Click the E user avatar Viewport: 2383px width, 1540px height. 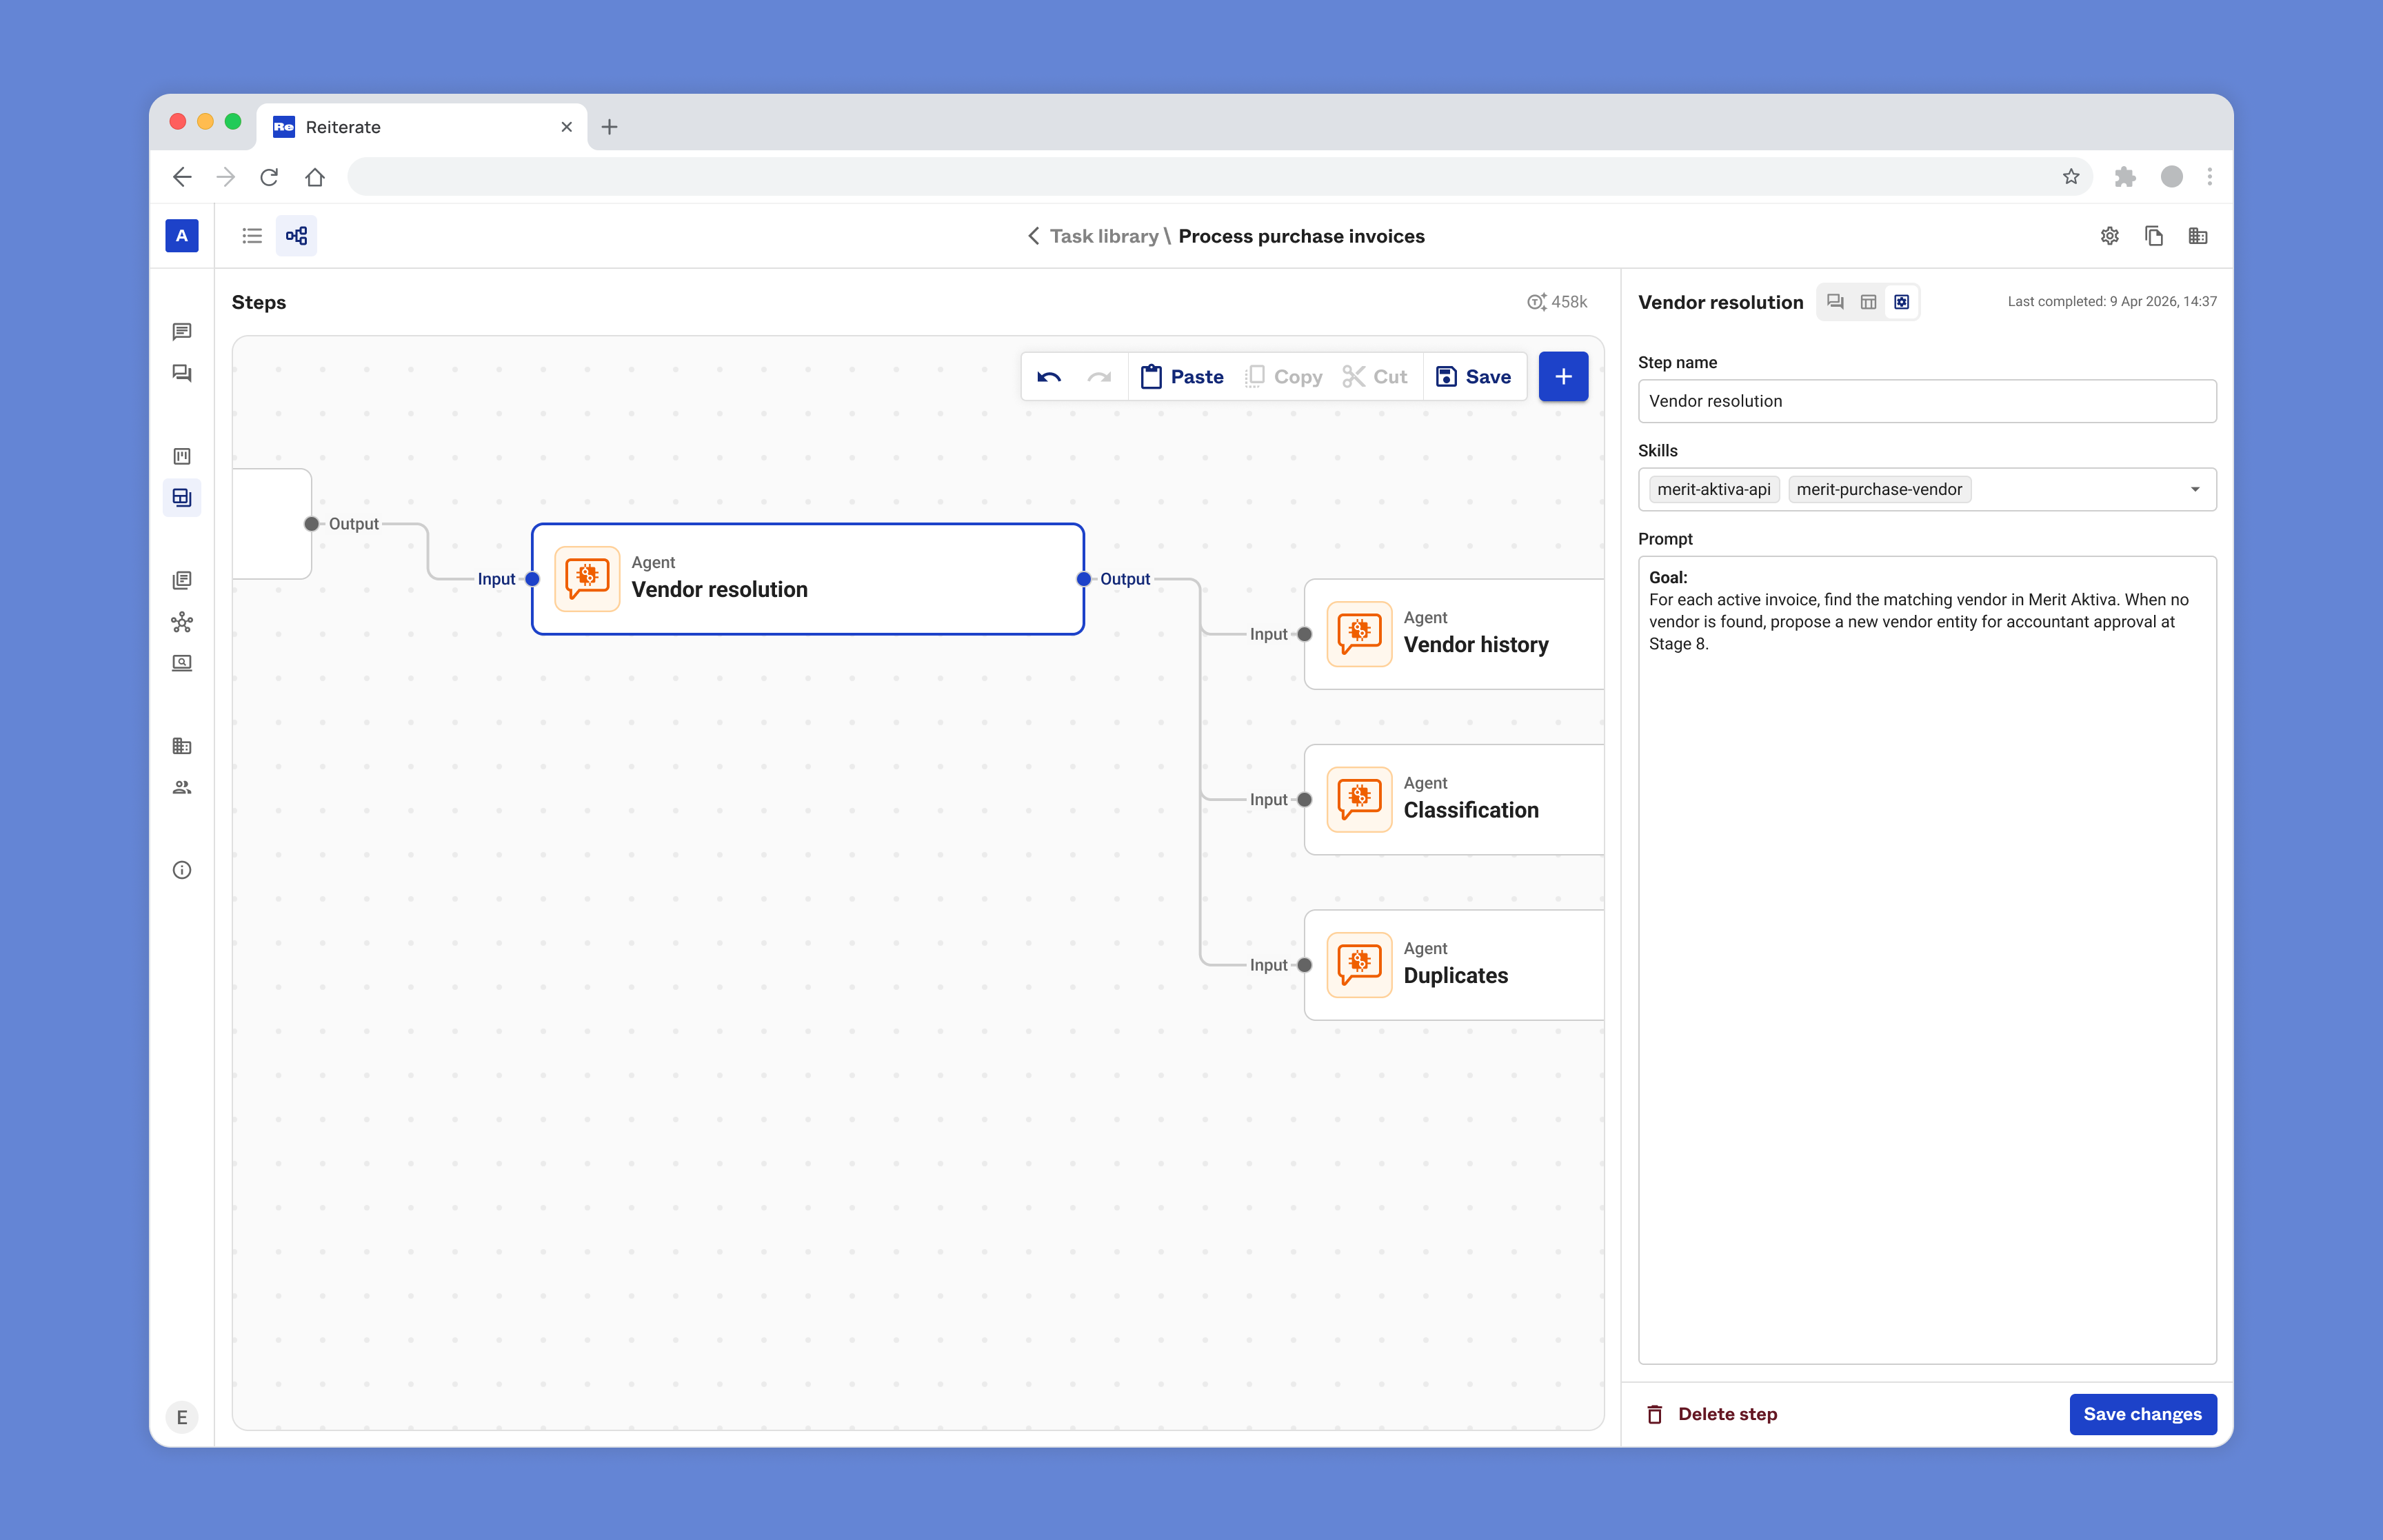181,1417
